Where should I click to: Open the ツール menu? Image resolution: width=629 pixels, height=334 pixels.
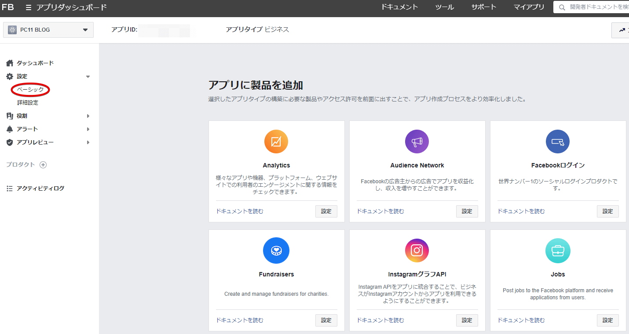coord(444,7)
